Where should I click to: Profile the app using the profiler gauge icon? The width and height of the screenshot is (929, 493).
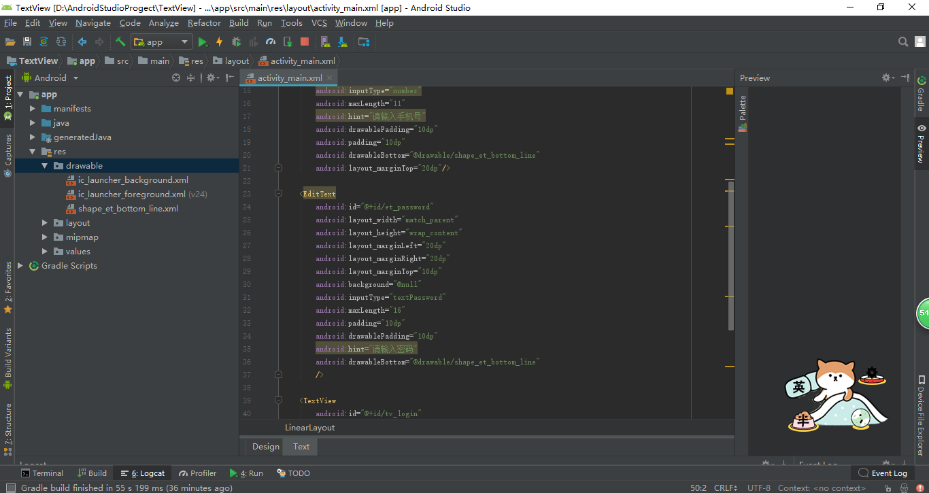pyautogui.click(x=270, y=41)
